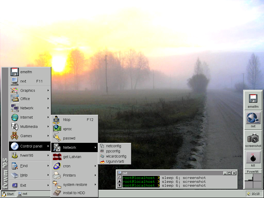The height and width of the screenshot is (198, 264).
Task: Launch emelfm from the side panel
Action: (253, 101)
